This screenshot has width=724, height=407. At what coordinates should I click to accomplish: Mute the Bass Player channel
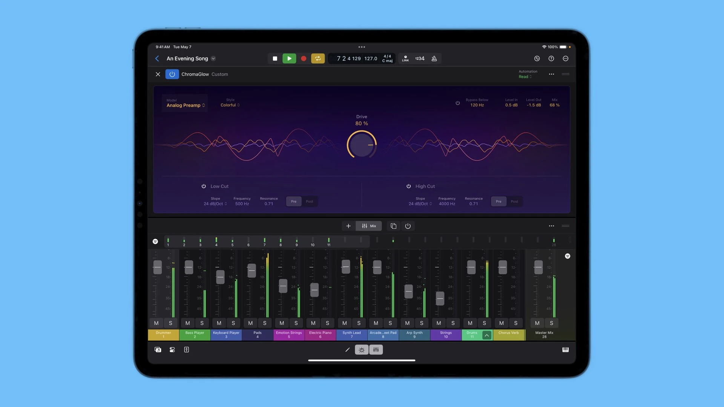tap(187, 323)
